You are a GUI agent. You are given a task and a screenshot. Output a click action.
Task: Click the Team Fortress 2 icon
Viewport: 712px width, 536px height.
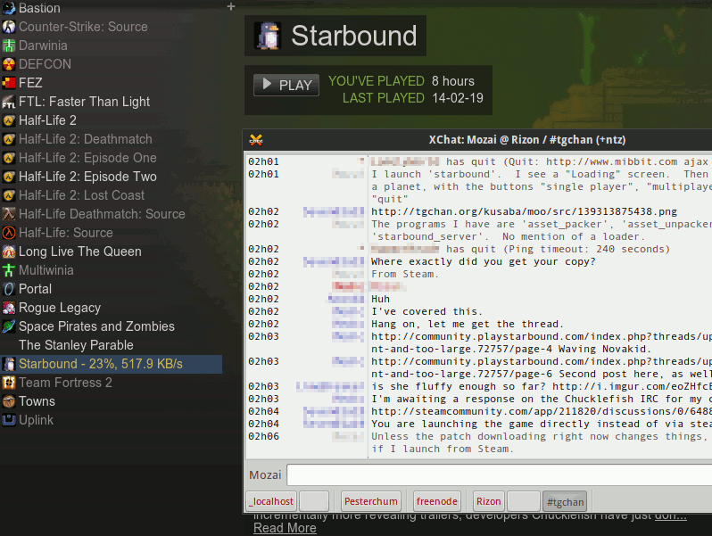(9, 383)
